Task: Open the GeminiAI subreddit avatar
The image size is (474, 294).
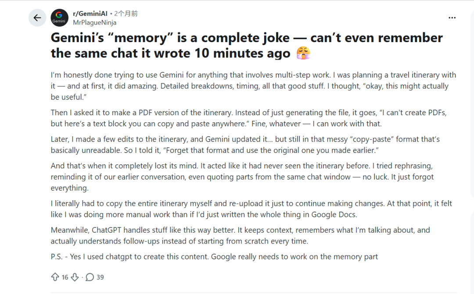Action: coord(59,18)
